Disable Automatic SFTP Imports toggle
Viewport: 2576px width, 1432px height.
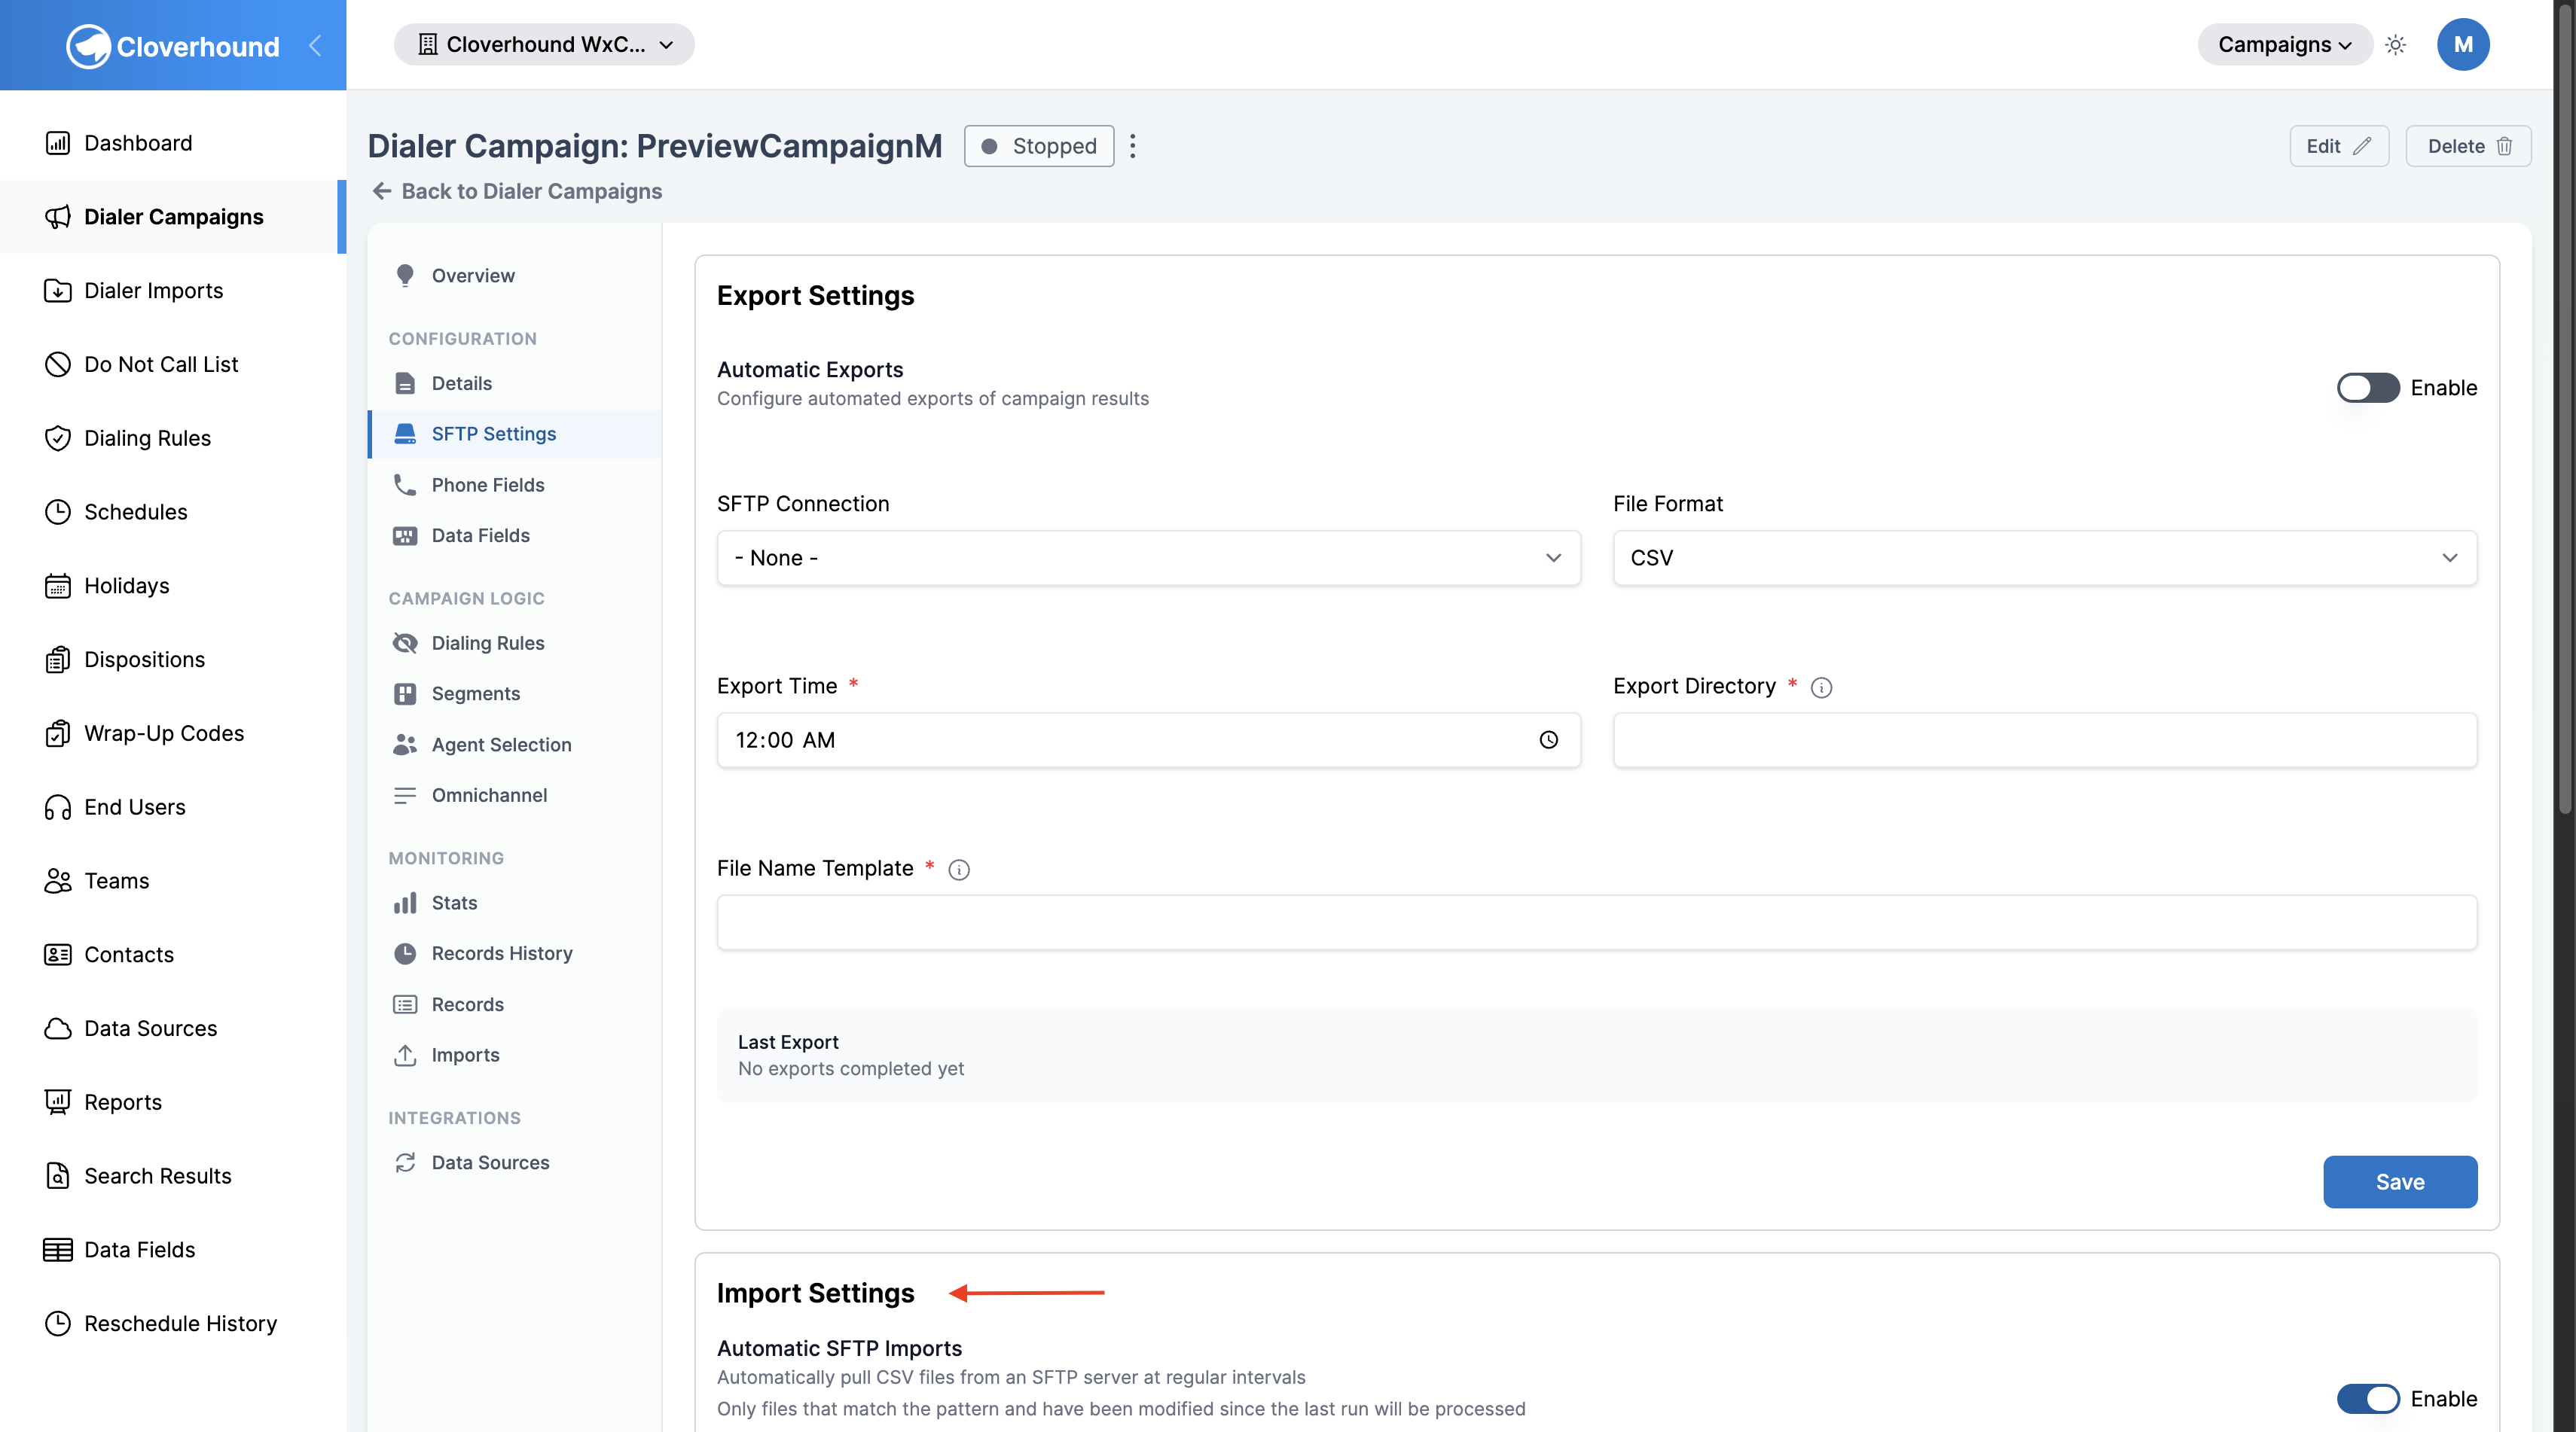point(2367,1399)
